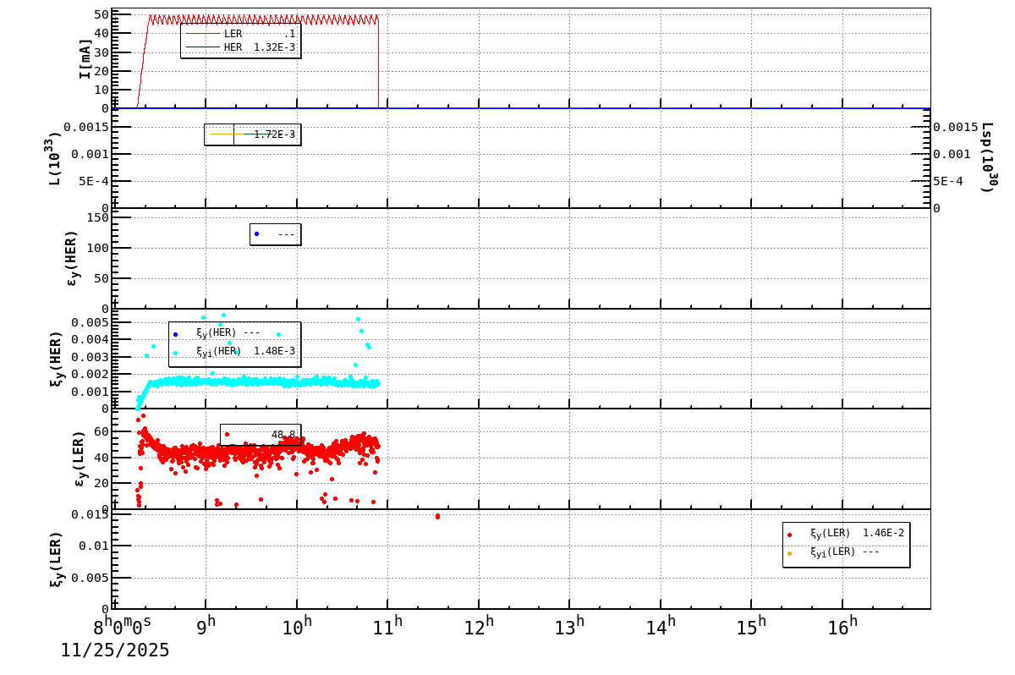Click the LER line sample in current legend
Image resolution: width=1015 pixels, height=675 pixels.
pos(202,34)
